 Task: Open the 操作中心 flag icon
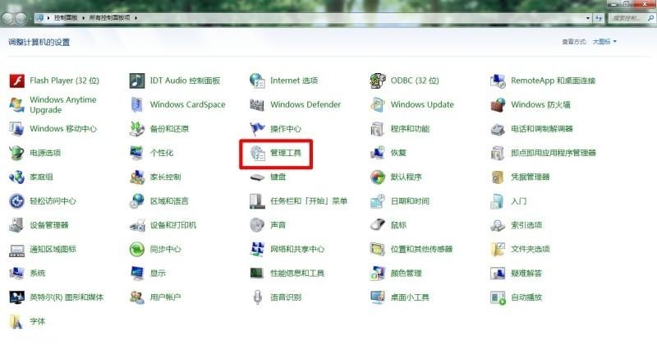257,129
